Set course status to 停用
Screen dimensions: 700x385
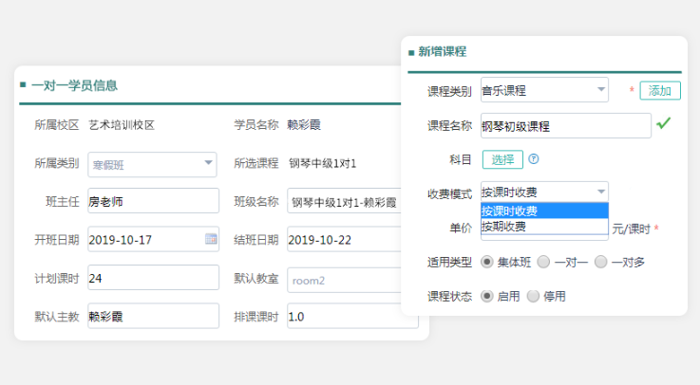532,296
